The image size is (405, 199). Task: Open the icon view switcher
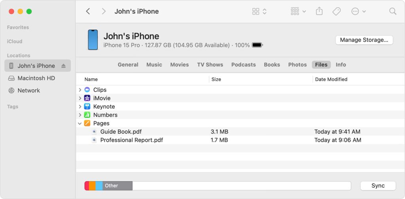[x=259, y=11]
